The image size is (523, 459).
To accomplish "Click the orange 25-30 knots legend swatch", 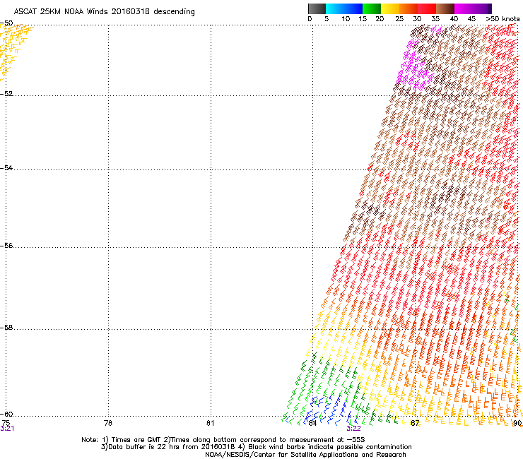I will (409, 8).
